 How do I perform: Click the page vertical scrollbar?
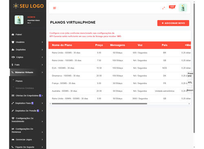tap(194, 68)
